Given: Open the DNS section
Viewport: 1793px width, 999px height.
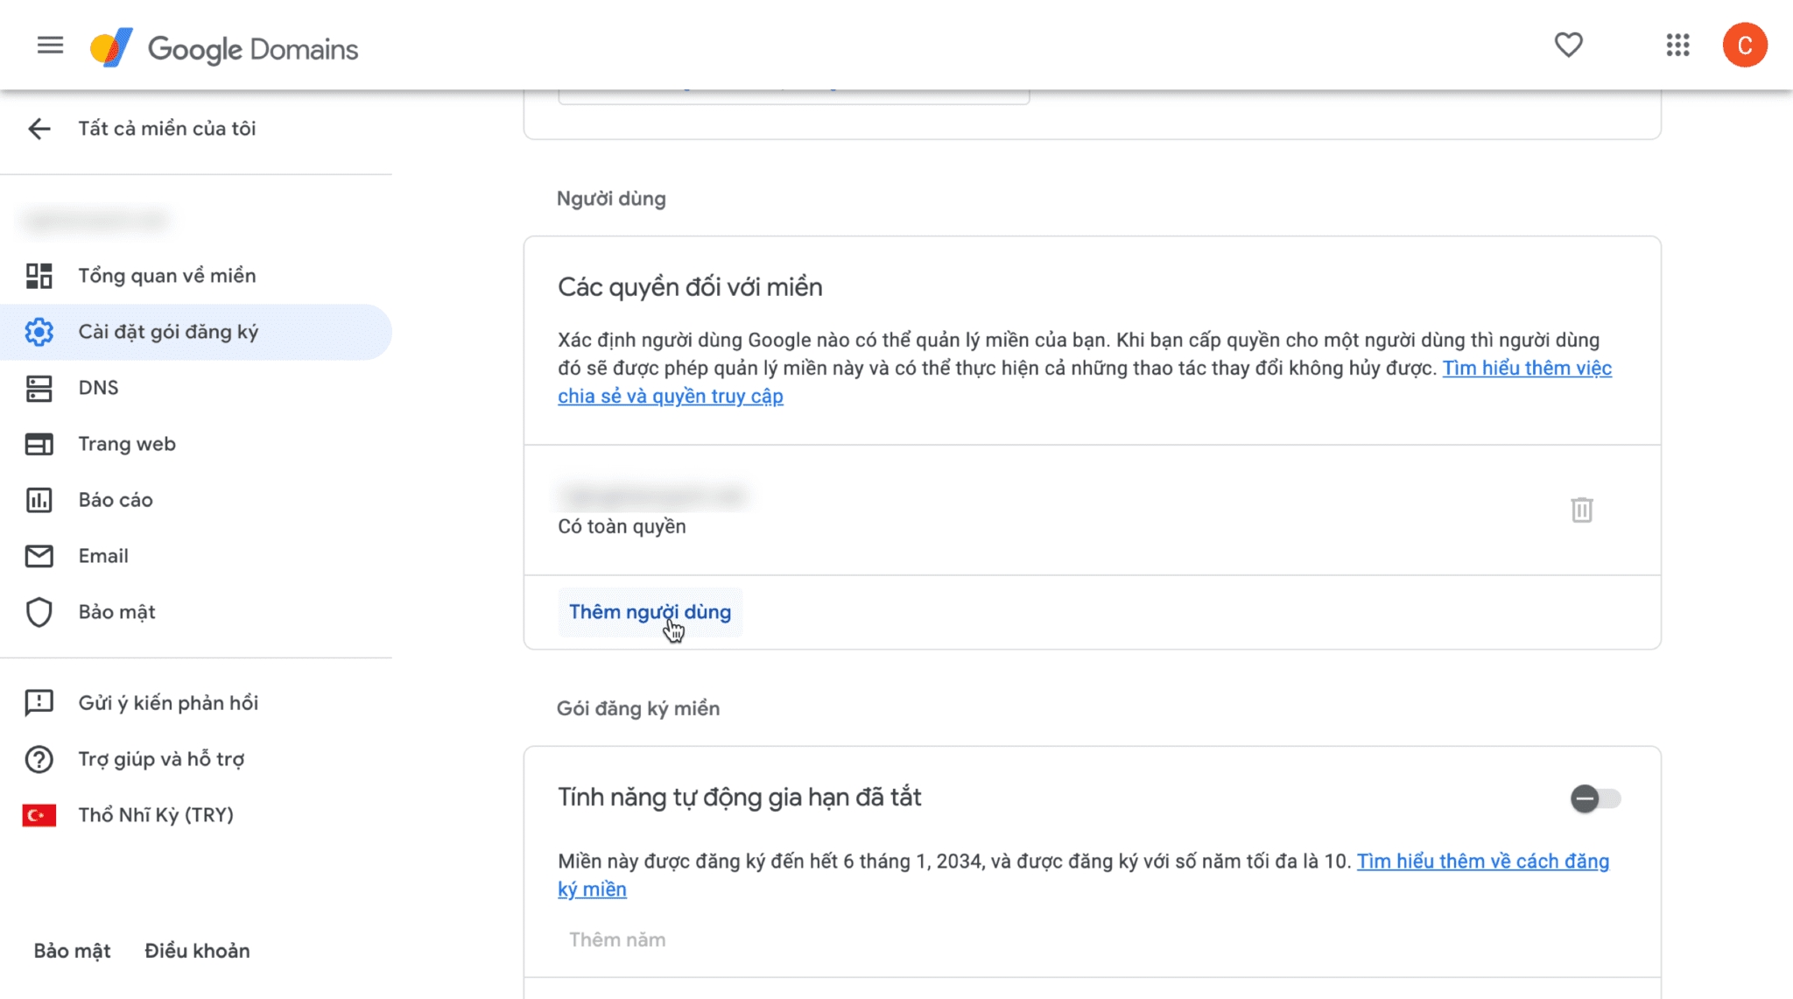Looking at the screenshot, I should 98,388.
